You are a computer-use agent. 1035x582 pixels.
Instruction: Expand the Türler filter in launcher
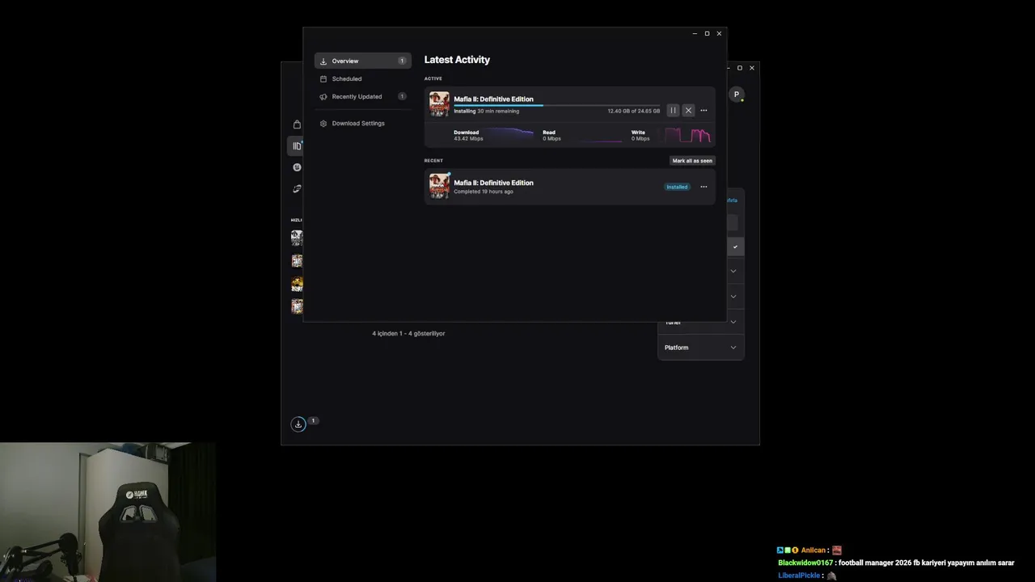[700, 322]
